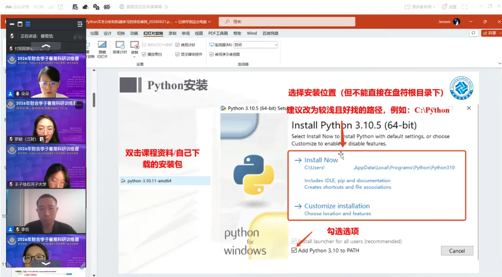Select the 幻灯片放映 ribbon tab
Screen dimensions: 502x277
pyautogui.click(x=153, y=33)
